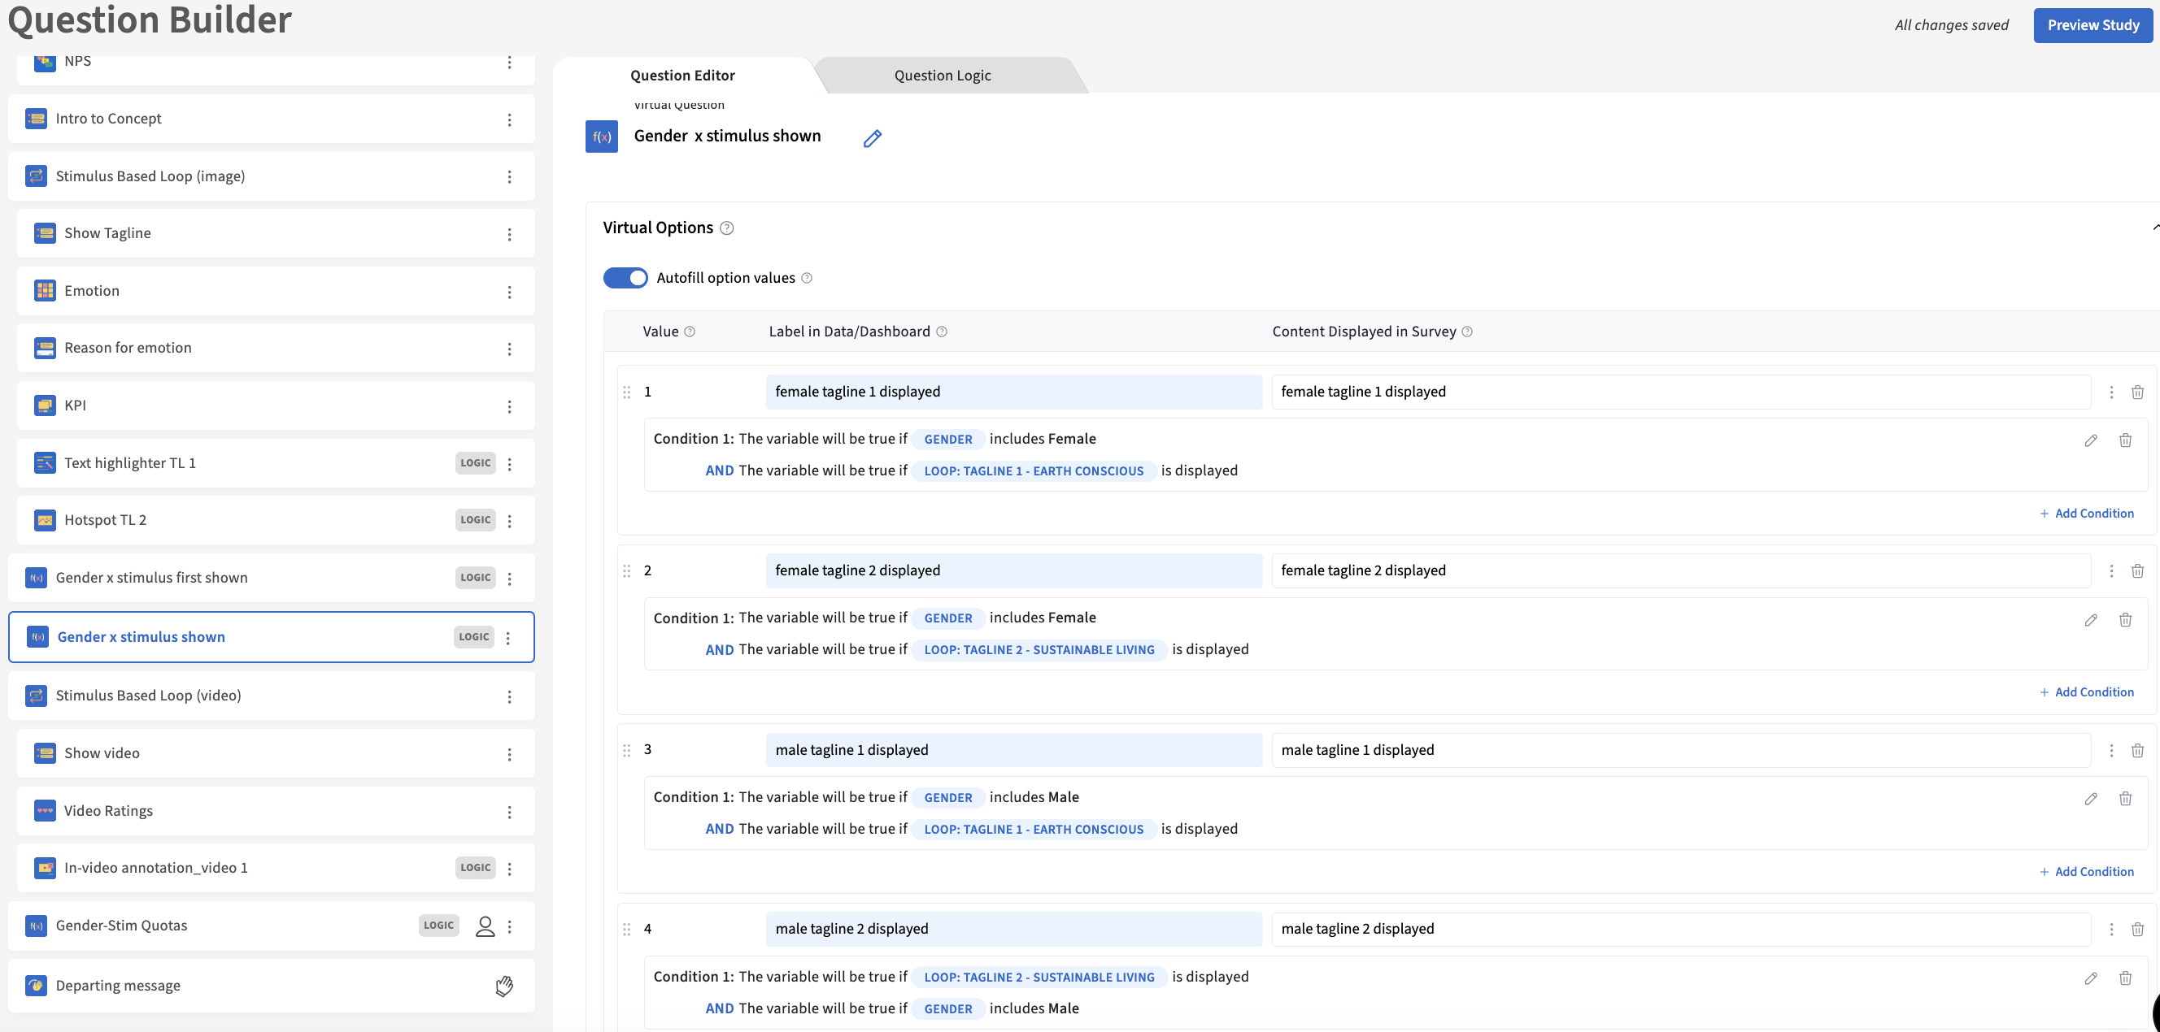Open the three-dot menu for the Emotion question
Viewport: 2160px width, 1032px height.
tap(509, 292)
